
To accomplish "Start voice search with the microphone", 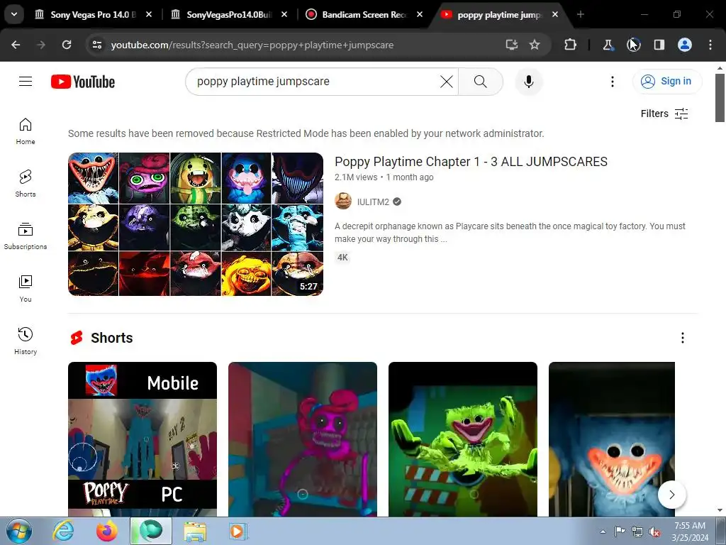I will click(528, 82).
